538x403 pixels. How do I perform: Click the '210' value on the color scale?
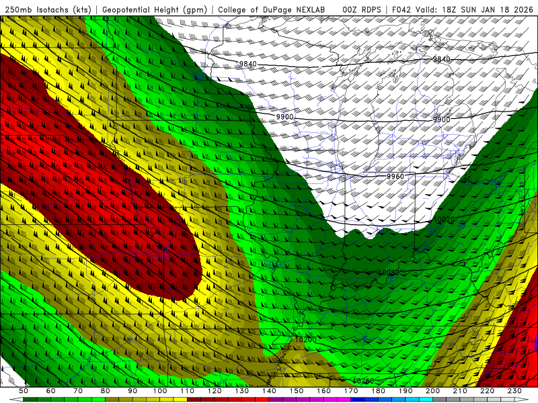click(x=460, y=391)
